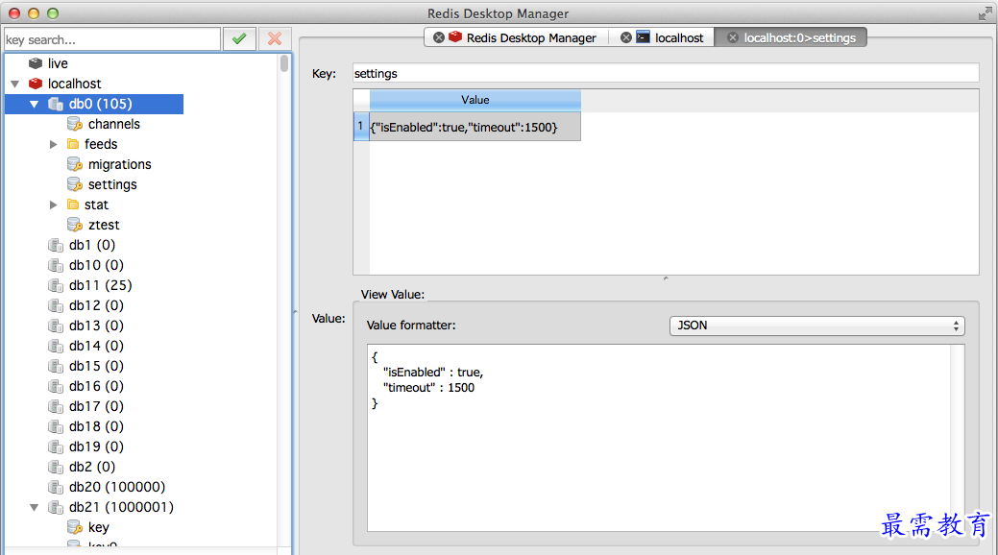Click the db1 database icon

tap(56, 245)
